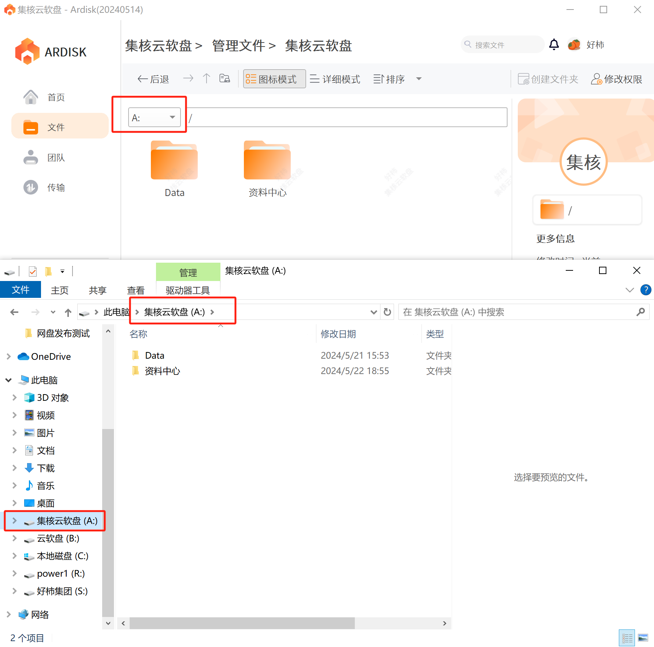Select 图片 in the navigation tree

40,433
